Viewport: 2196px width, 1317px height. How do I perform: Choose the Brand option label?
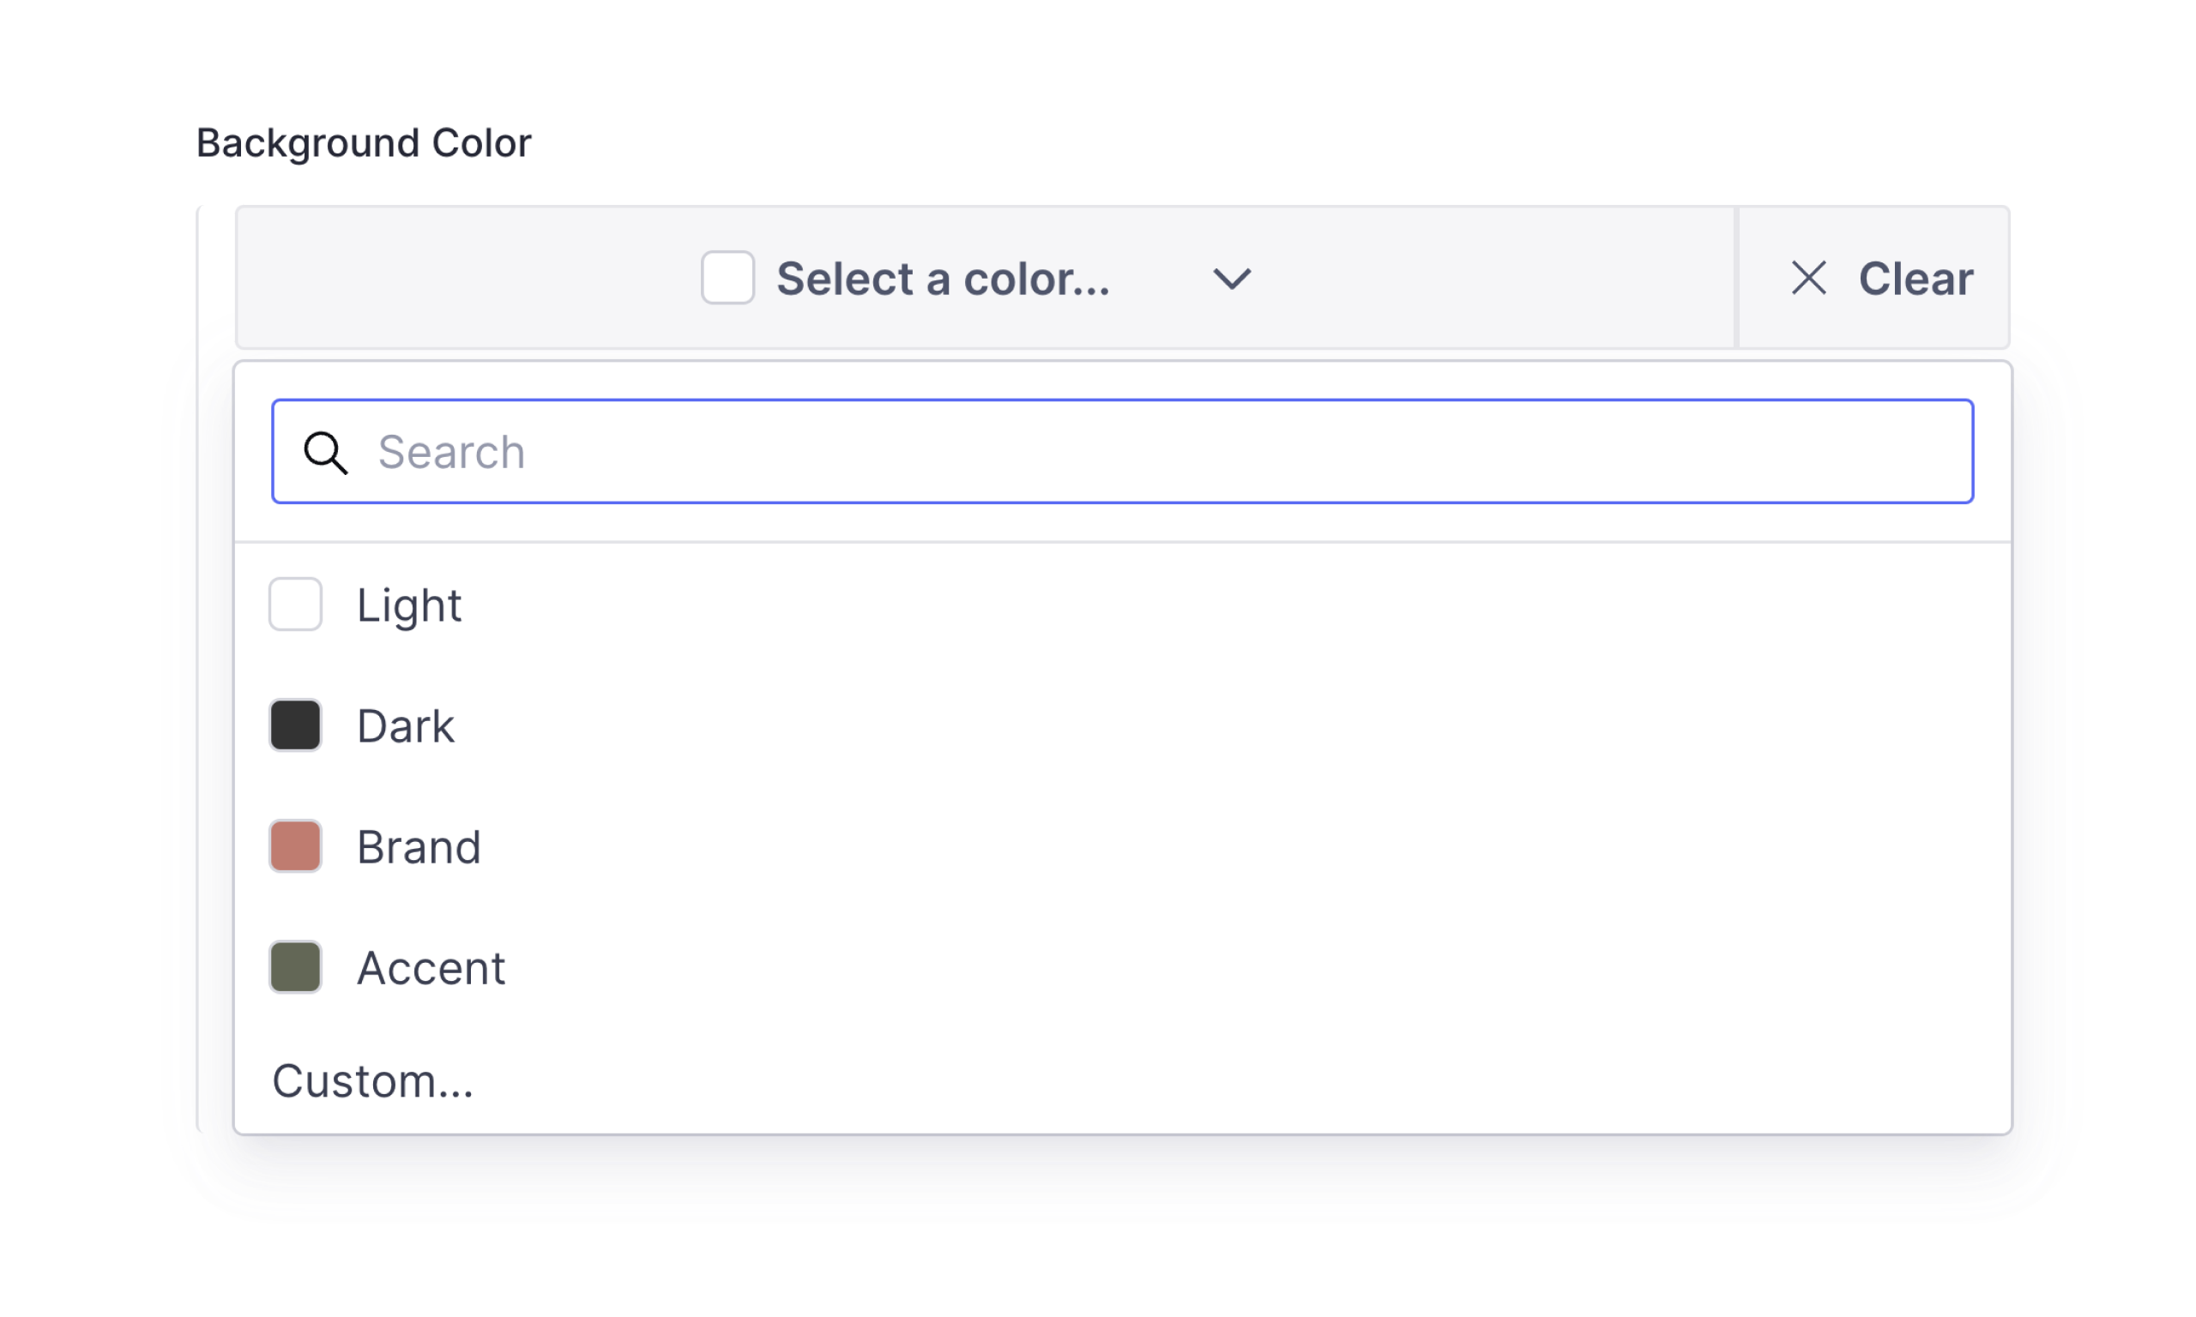coord(418,846)
